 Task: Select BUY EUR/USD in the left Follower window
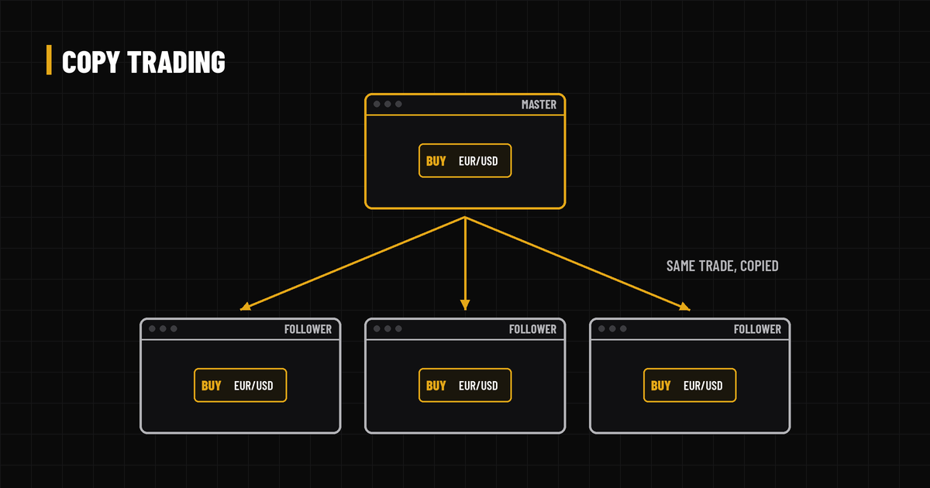[240, 385]
